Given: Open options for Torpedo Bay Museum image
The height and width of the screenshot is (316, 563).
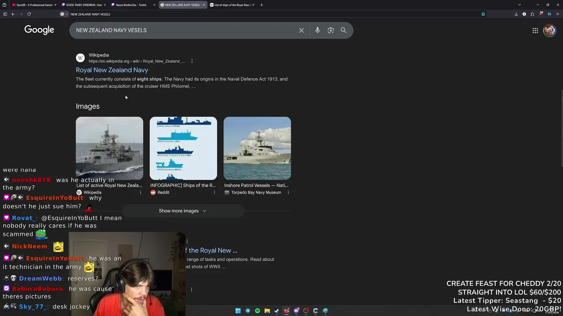Looking at the screenshot, I should coord(288,192).
